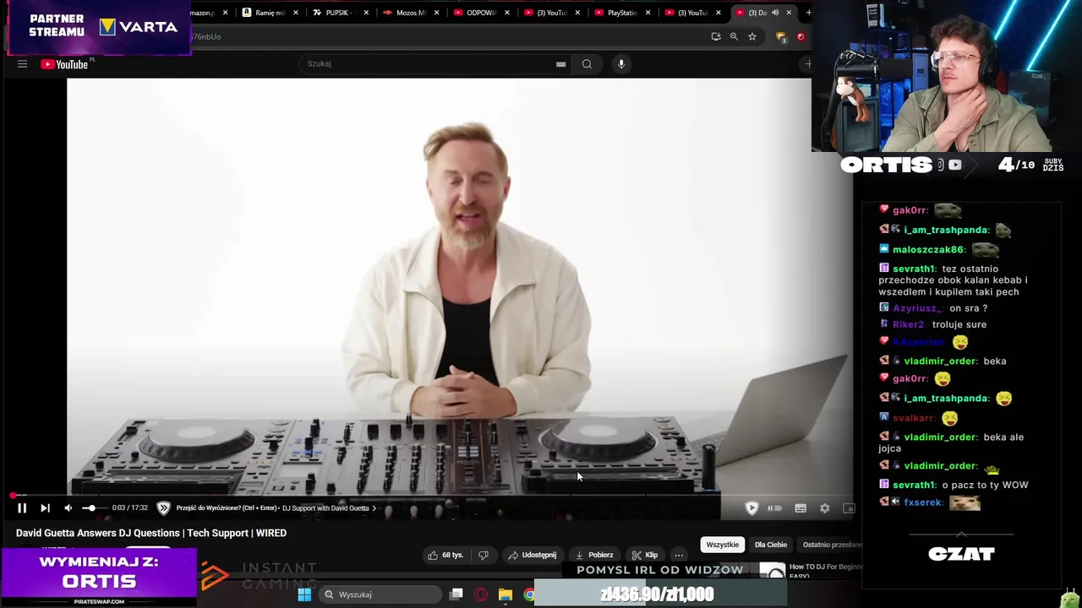Image resolution: width=1082 pixels, height=608 pixels.
Task: Open the on-screen keyboard in search box
Action: point(560,64)
